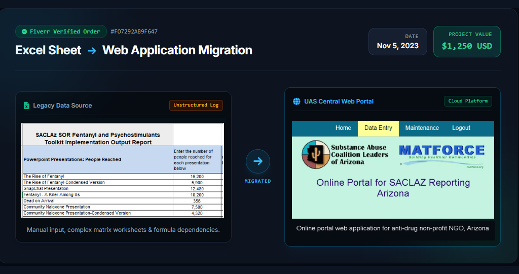The height and width of the screenshot is (274, 519).
Task: Click the Legacy Data Source title
Action: [62, 106]
